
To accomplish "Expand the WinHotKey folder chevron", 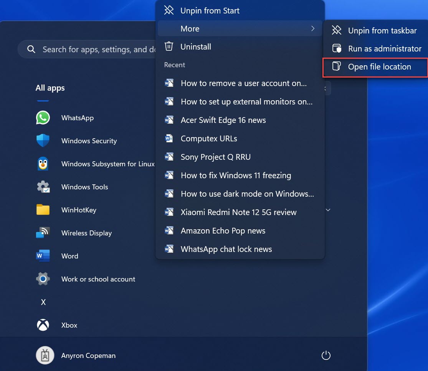I will point(328,210).
